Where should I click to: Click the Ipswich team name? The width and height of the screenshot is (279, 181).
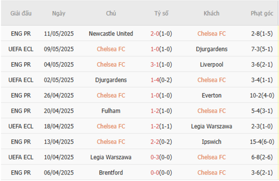(211, 142)
